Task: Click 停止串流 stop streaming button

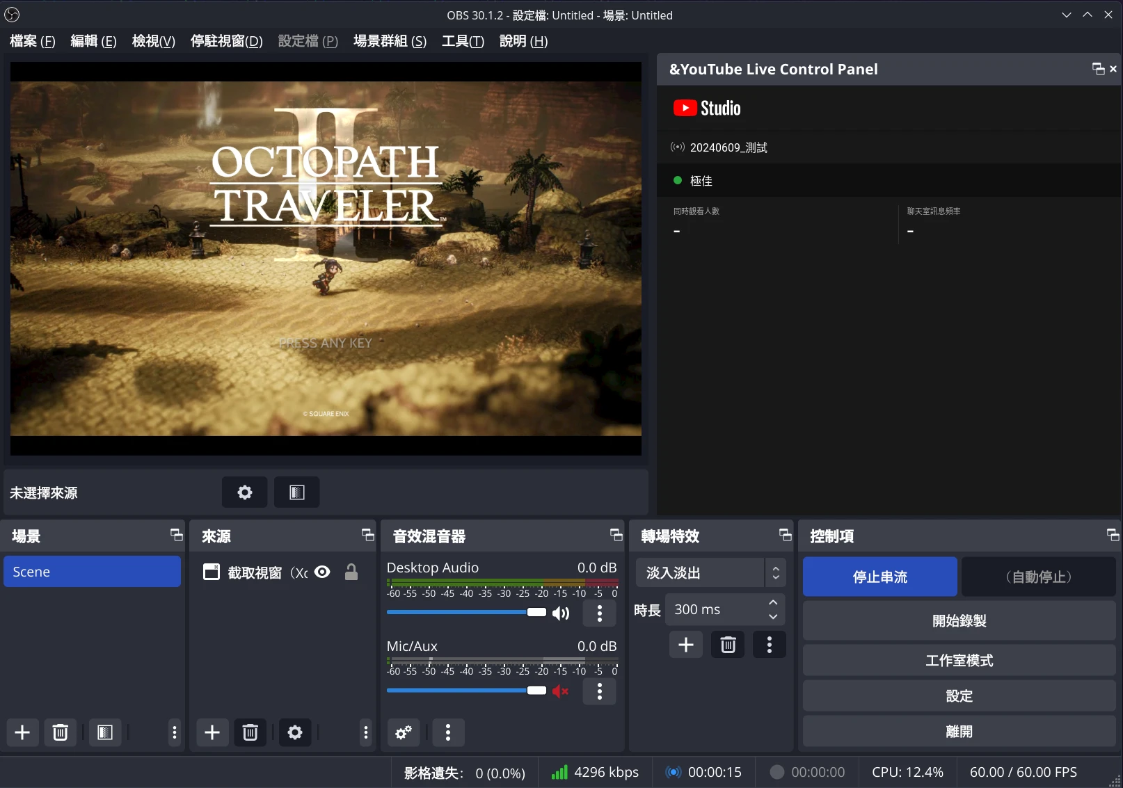Action: click(880, 577)
